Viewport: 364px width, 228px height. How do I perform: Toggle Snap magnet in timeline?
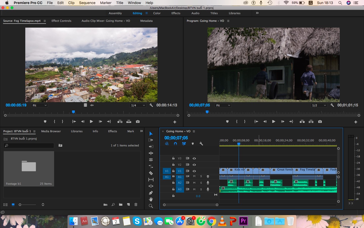point(175,144)
